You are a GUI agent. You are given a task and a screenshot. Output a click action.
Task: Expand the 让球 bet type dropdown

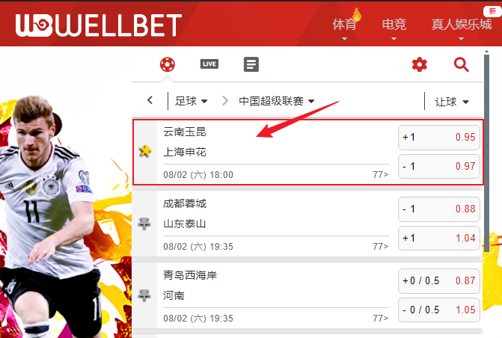(452, 102)
